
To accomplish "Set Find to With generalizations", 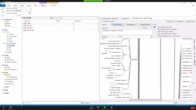I will tap(169, 36).
